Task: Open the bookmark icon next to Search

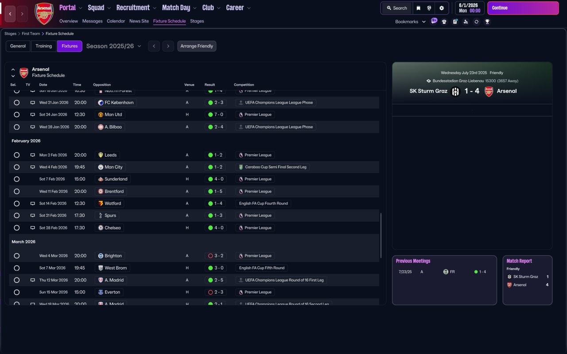Action: pyautogui.click(x=418, y=8)
